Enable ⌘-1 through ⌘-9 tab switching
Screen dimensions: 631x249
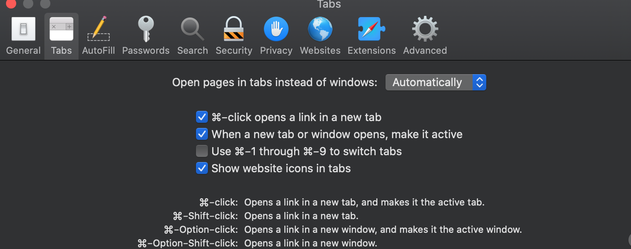click(x=202, y=151)
